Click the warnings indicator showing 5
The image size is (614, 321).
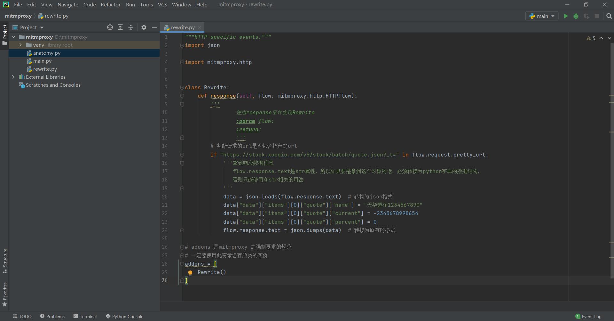click(591, 38)
